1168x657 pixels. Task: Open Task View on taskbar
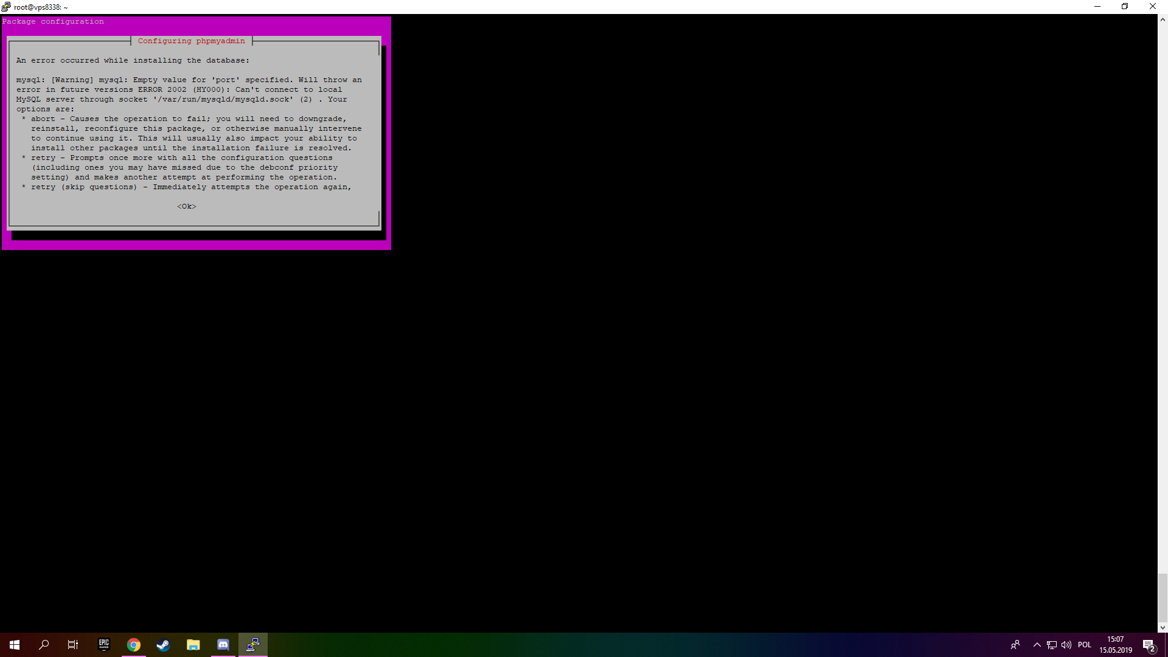coord(73,645)
